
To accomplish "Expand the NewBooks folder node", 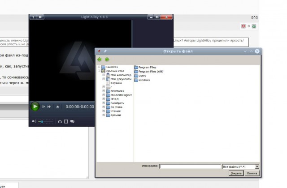I will [x=104, y=91].
